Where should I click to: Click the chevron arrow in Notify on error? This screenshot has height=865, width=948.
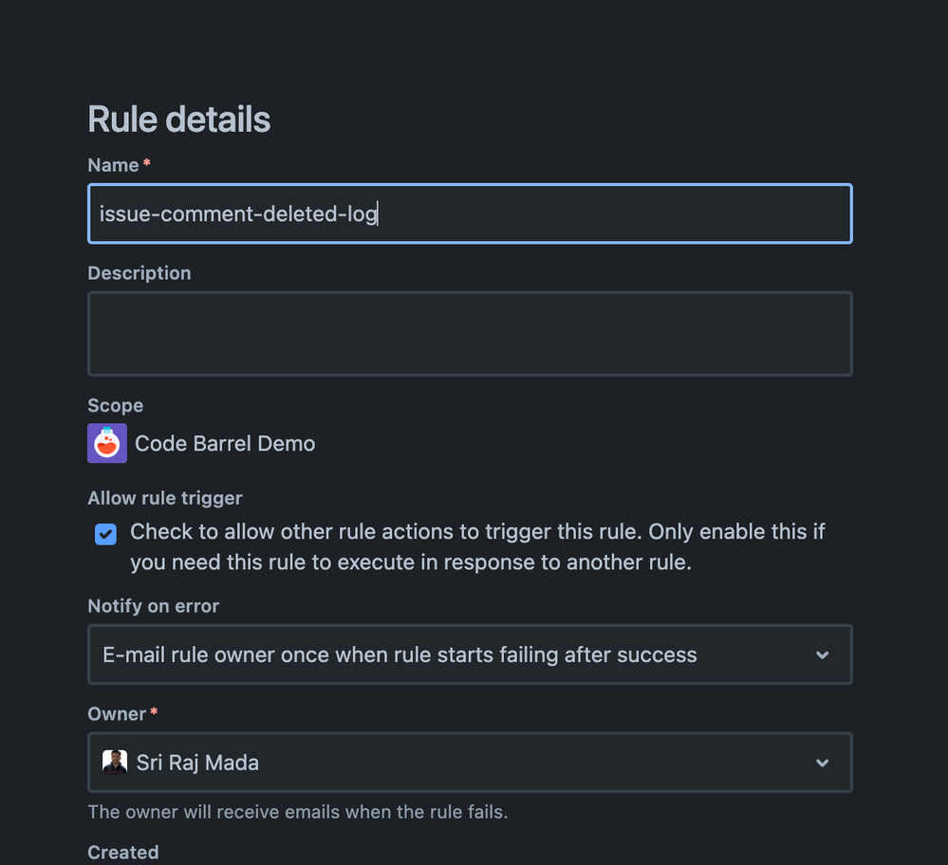tap(822, 654)
